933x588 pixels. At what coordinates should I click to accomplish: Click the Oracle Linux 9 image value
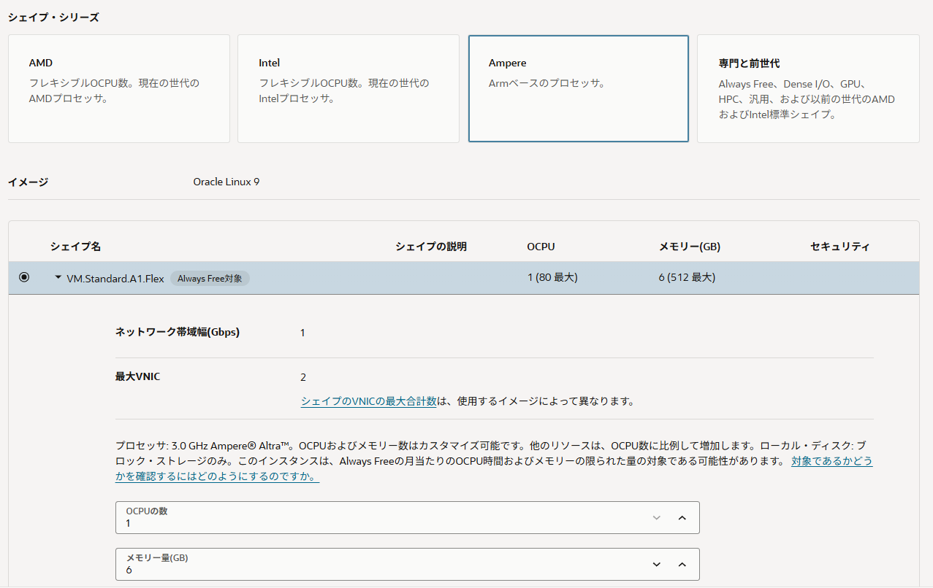click(226, 182)
